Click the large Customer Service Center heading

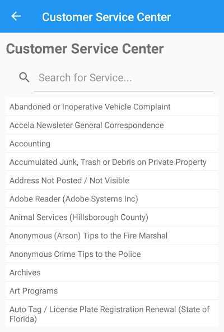coord(85,49)
